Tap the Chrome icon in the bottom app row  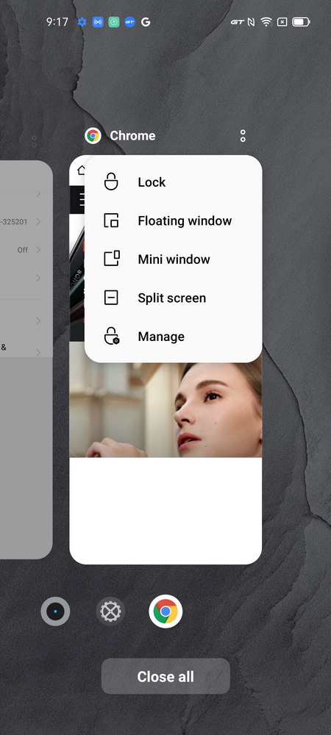[165, 612]
